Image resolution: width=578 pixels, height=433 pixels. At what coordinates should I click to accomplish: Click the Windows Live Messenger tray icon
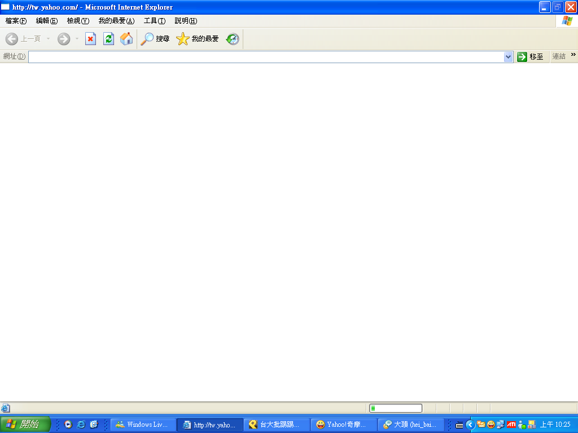point(522,425)
